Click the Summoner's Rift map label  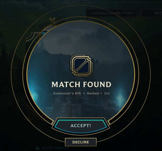point(67,93)
